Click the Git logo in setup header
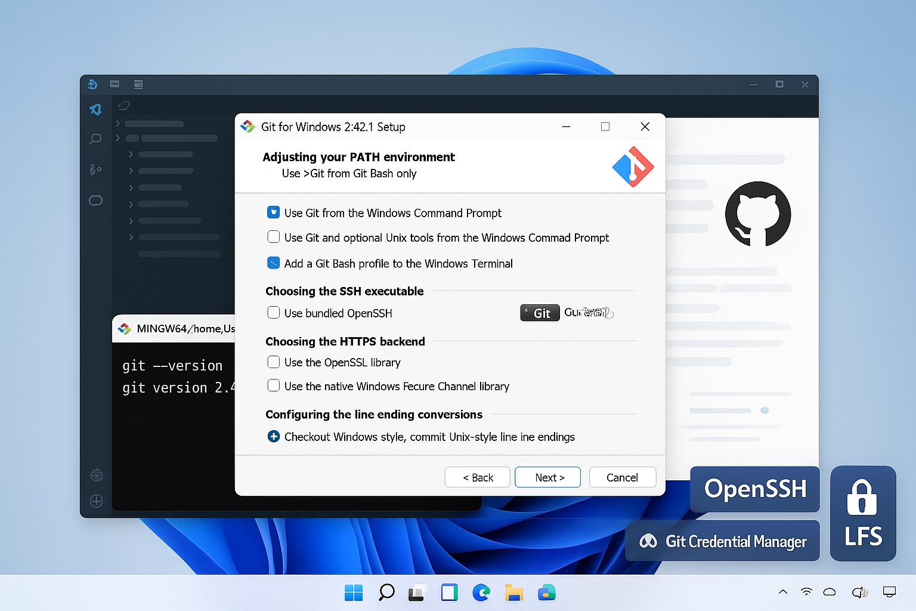 pyautogui.click(x=633, y=167)
